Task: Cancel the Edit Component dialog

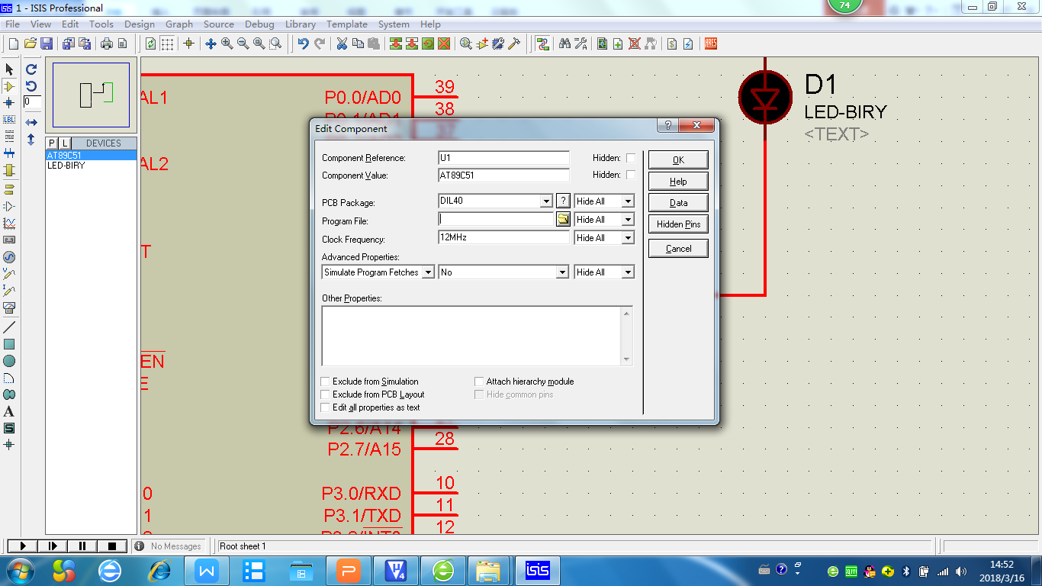Action: pyautogui.click(x=678, y=249)
